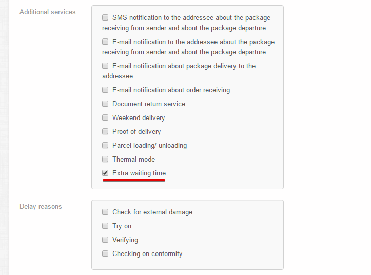Viewport: 371px width, 275px height.
Task: Click the "Extra waiting time" label text
Action: (139, 173)
